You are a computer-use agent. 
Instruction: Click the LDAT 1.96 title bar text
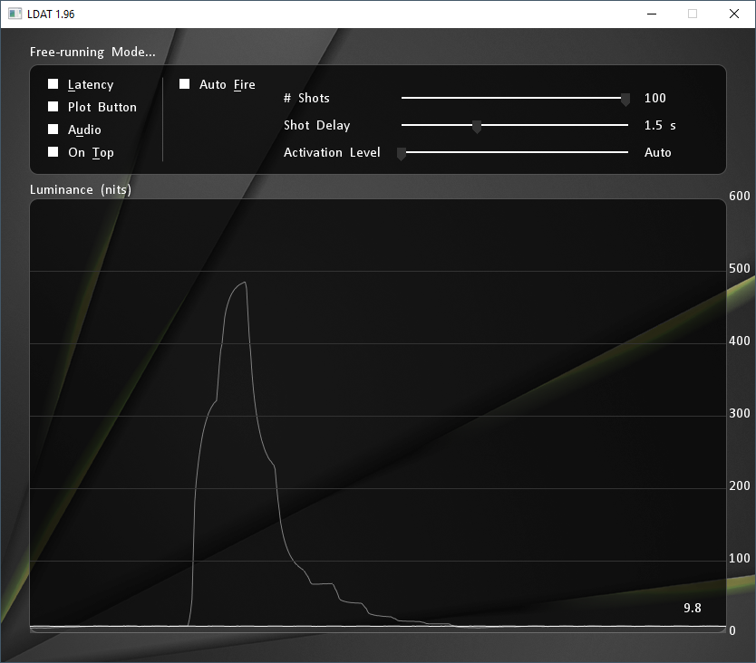pos(51,14)
